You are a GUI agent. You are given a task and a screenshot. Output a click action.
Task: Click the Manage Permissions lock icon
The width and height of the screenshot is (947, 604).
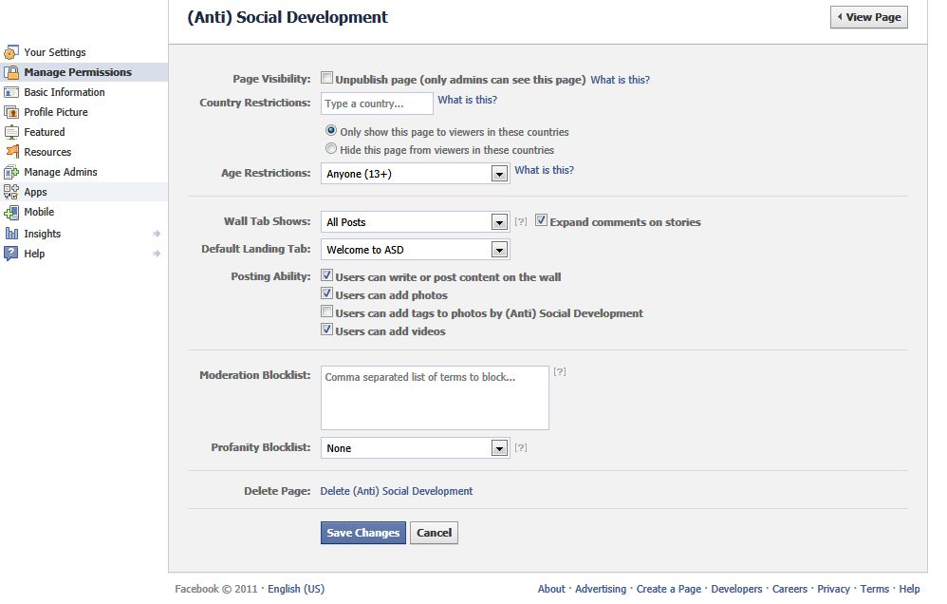(11, 72)
